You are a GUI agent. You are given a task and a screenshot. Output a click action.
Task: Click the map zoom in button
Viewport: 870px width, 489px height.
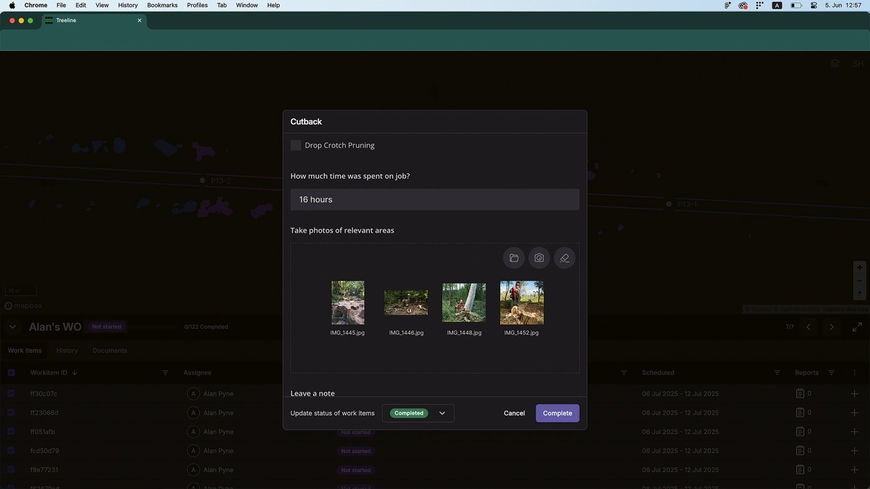[859, 268]
